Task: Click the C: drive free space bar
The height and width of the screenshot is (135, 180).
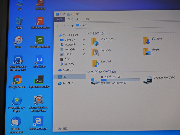Action: 120,80
